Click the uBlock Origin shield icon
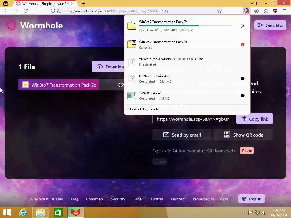Image resolution: width=291 pixels, height=218 pixels. pos(275,11)
